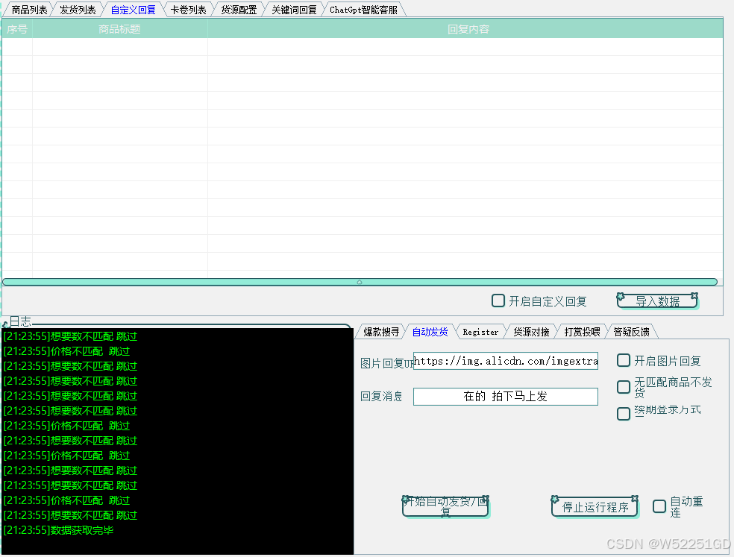Open the 答疑反馈 tab
The height and width of the screenshot is (557, 734).
pos(632,332)
